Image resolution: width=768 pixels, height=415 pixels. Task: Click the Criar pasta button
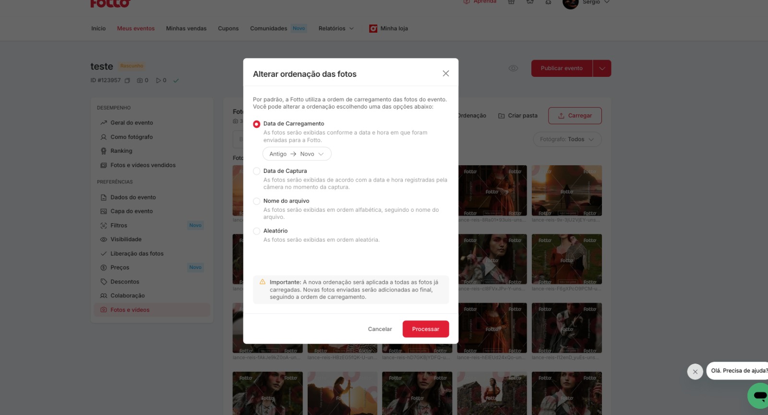(x=518, y=116)
